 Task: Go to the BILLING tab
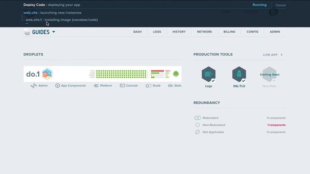pos(229,32)
